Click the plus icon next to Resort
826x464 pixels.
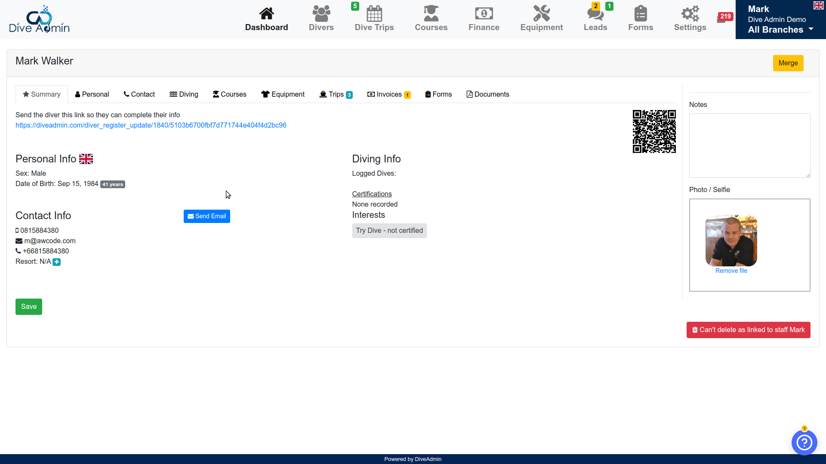tap(56, 262)
